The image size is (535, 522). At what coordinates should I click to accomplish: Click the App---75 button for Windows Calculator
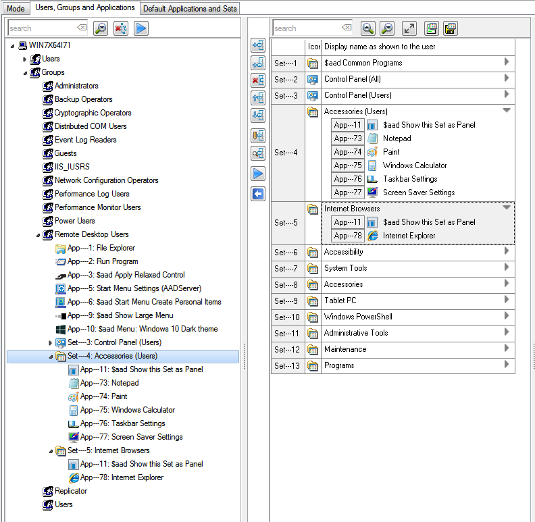point(348,165)
